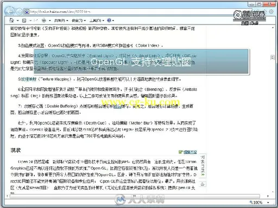The width and height of the screenshot is (278, 208).
Task: Expand the Help dropdown arrow
Action: 113,21
